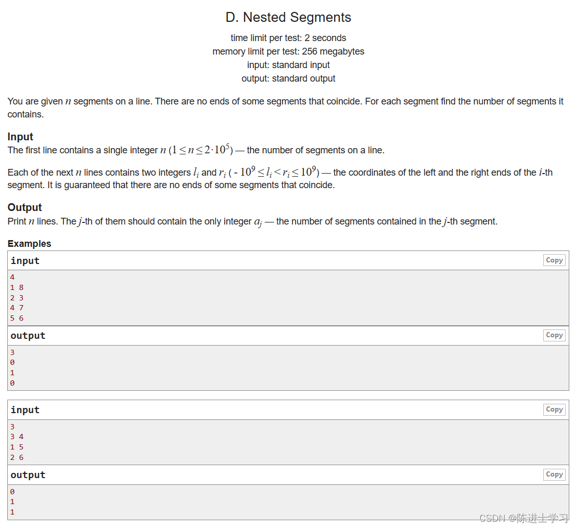Click the Input section heading
575x528 pixels.
click(20, 136)
